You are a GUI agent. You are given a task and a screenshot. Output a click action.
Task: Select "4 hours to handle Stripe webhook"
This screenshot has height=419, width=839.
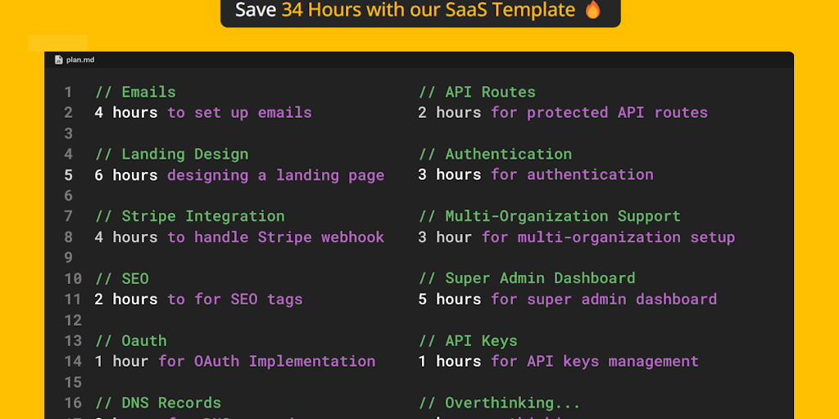pos(239,237)
